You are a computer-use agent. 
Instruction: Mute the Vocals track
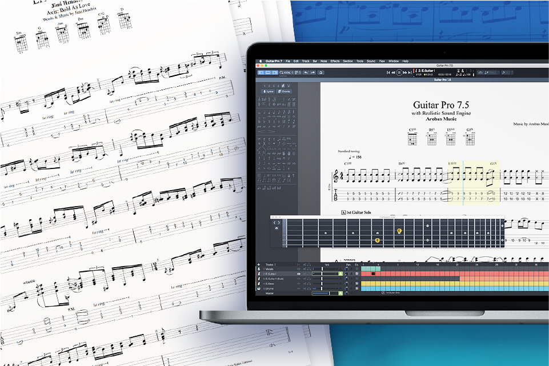304,269
